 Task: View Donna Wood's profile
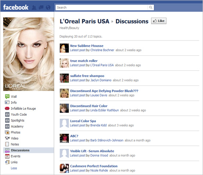click(x=99, y=155)
